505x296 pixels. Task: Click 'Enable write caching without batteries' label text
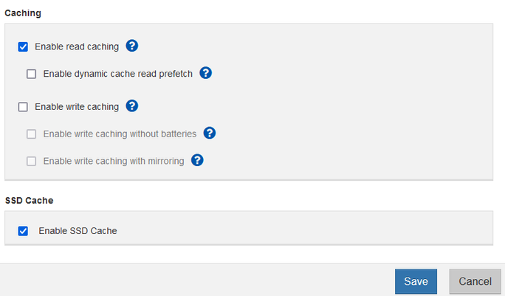[x=120, y=134]
